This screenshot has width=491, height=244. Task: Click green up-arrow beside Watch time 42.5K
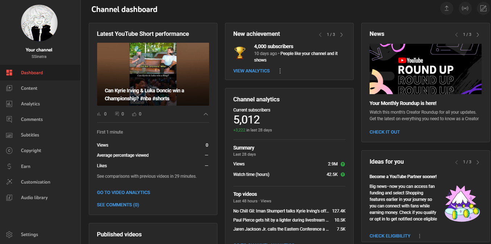343,174
